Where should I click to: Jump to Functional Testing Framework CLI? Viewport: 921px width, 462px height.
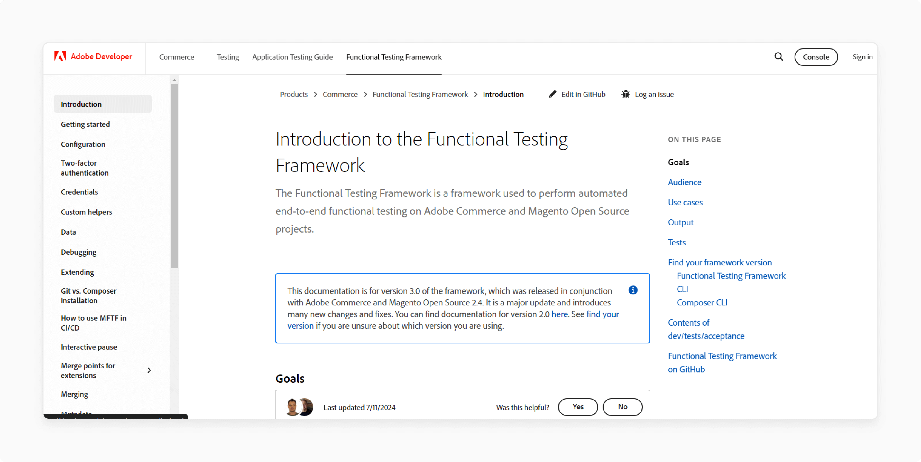pos(731,282)
